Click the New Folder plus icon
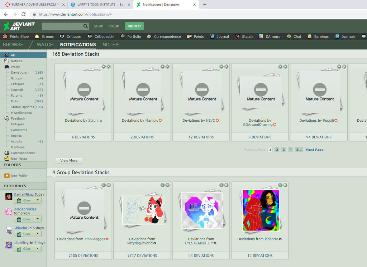 [7, 176]
